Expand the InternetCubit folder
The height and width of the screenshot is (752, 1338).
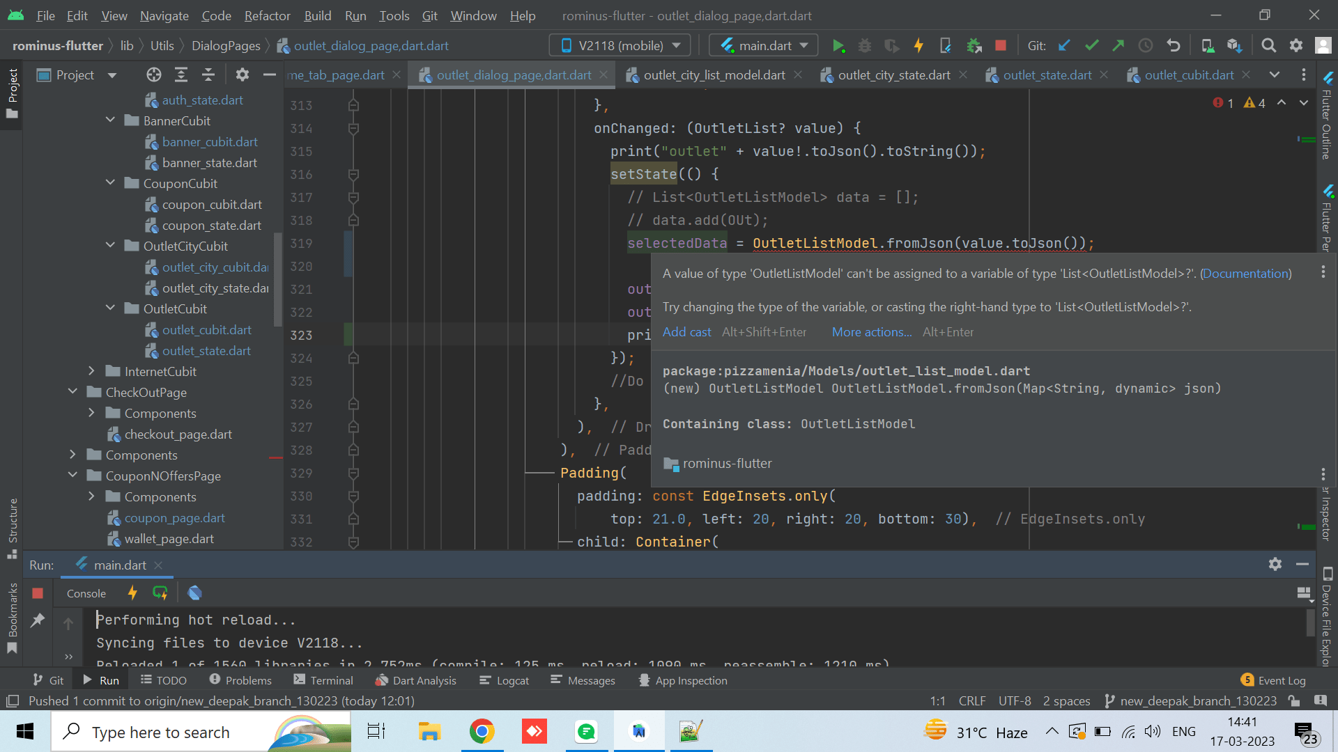coord(91,372)
